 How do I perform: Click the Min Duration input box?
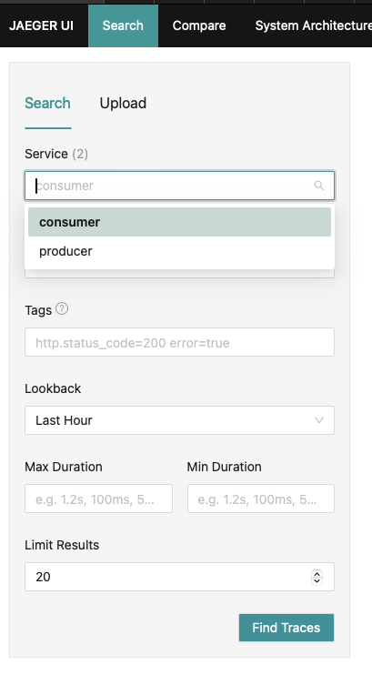(x=261, y=499)
